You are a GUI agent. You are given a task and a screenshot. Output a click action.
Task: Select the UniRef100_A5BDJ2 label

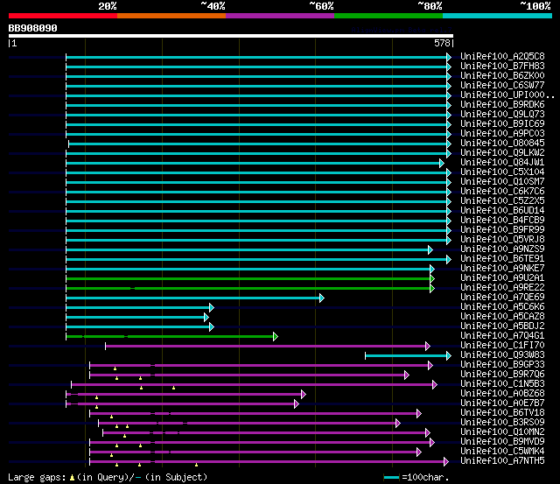point(502,326)
